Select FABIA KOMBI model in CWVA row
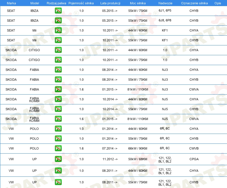This screenshot has width=227, height=188. click(34, 119)
